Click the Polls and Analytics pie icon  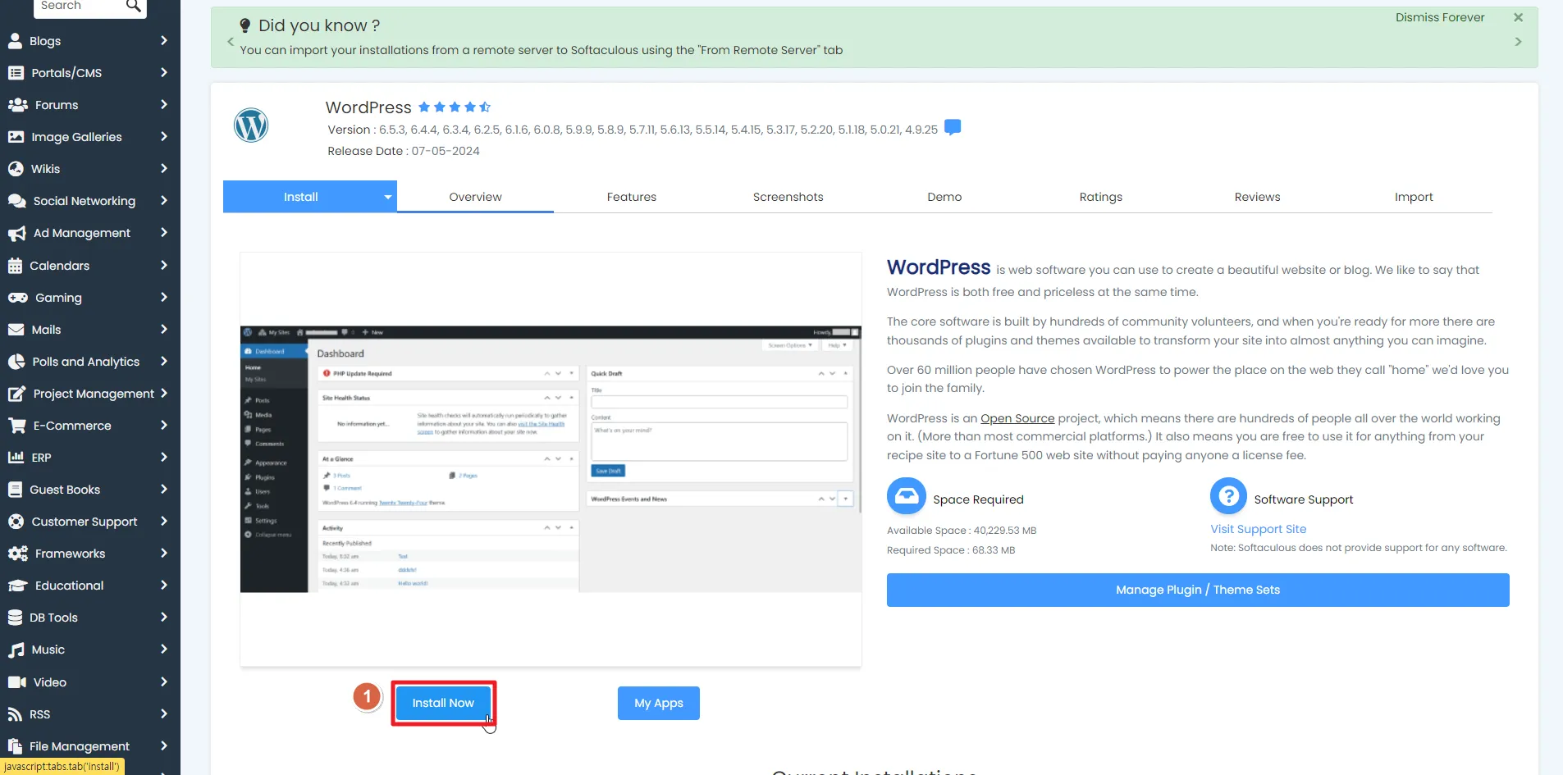coord(16,362)
